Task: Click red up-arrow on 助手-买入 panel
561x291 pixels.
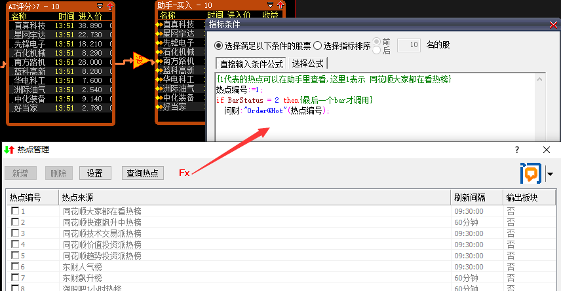Action: pos(285,6)
